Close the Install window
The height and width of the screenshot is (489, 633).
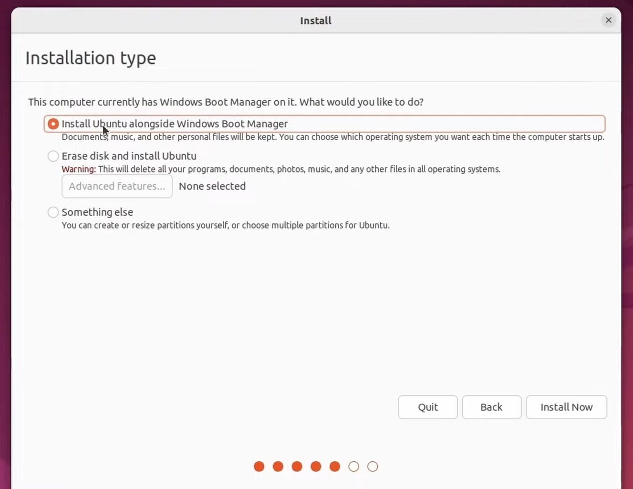pyautogui.click(x=608, y=20)
